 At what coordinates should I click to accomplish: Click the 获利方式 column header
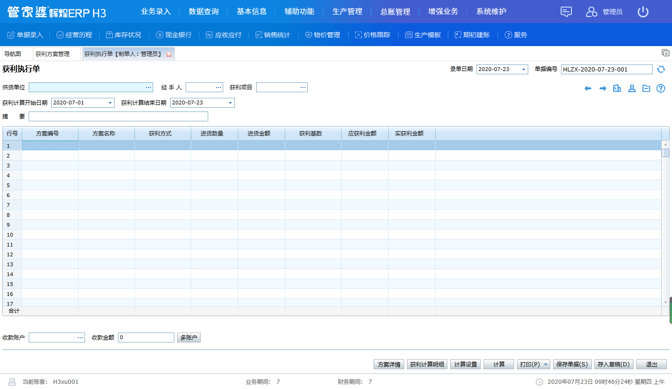[163, 134]
